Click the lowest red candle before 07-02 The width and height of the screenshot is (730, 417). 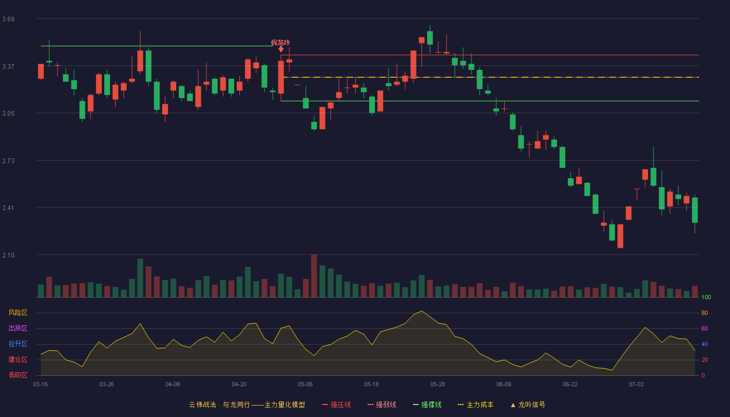[620, 236]
